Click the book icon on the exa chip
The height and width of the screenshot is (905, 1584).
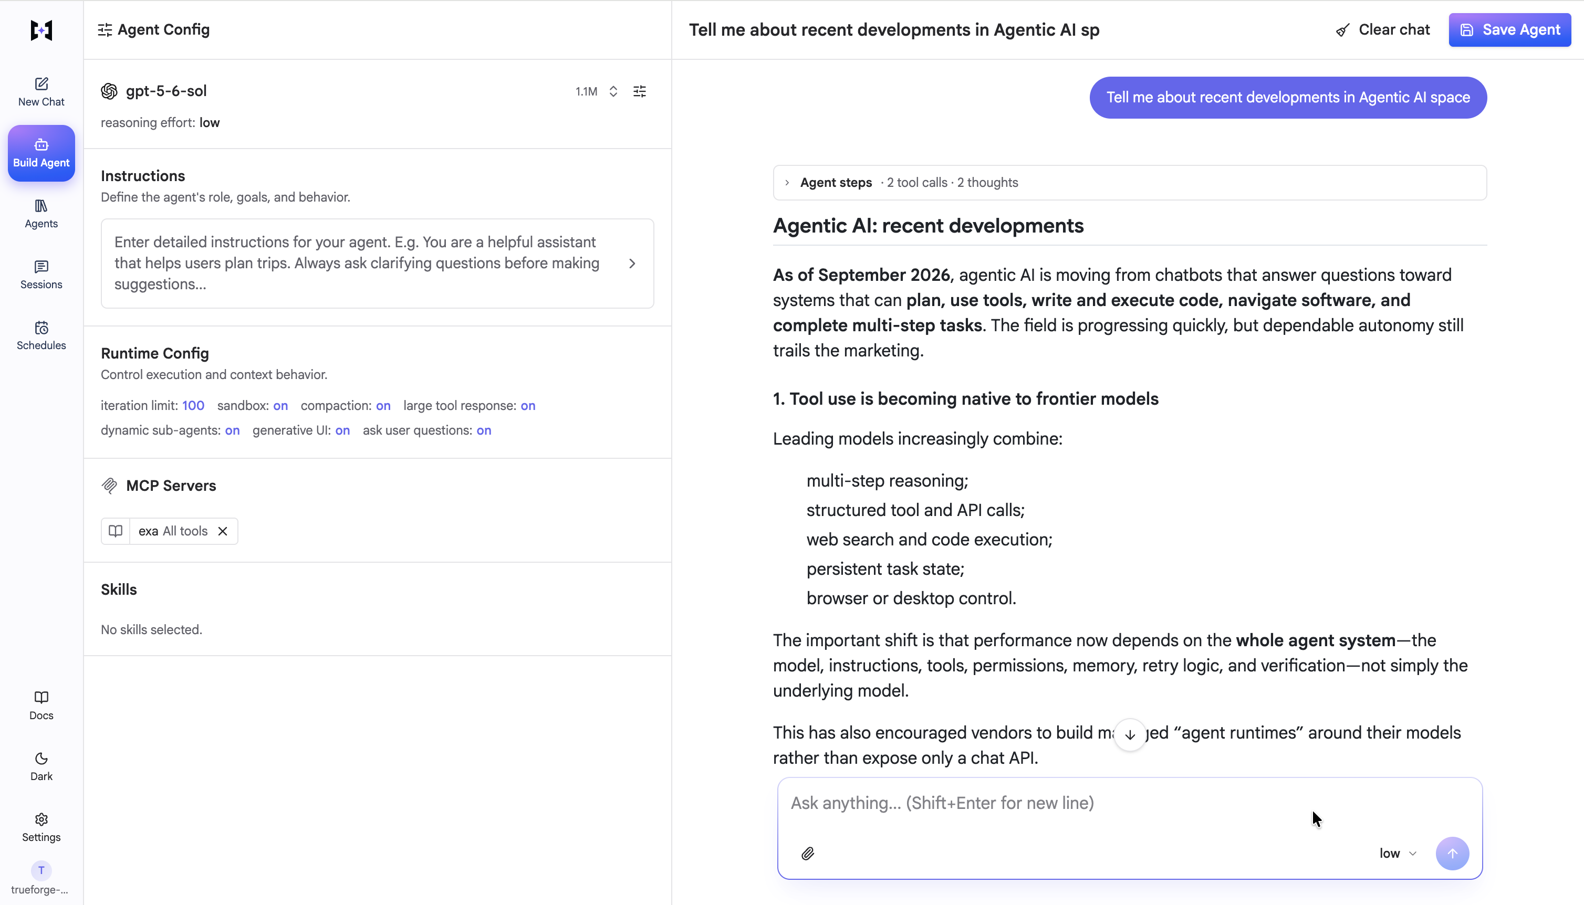point(116,531)
